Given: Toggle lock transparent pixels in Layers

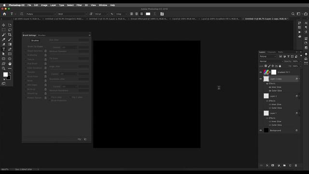Looking at the screenshot, I should (266, 66).
